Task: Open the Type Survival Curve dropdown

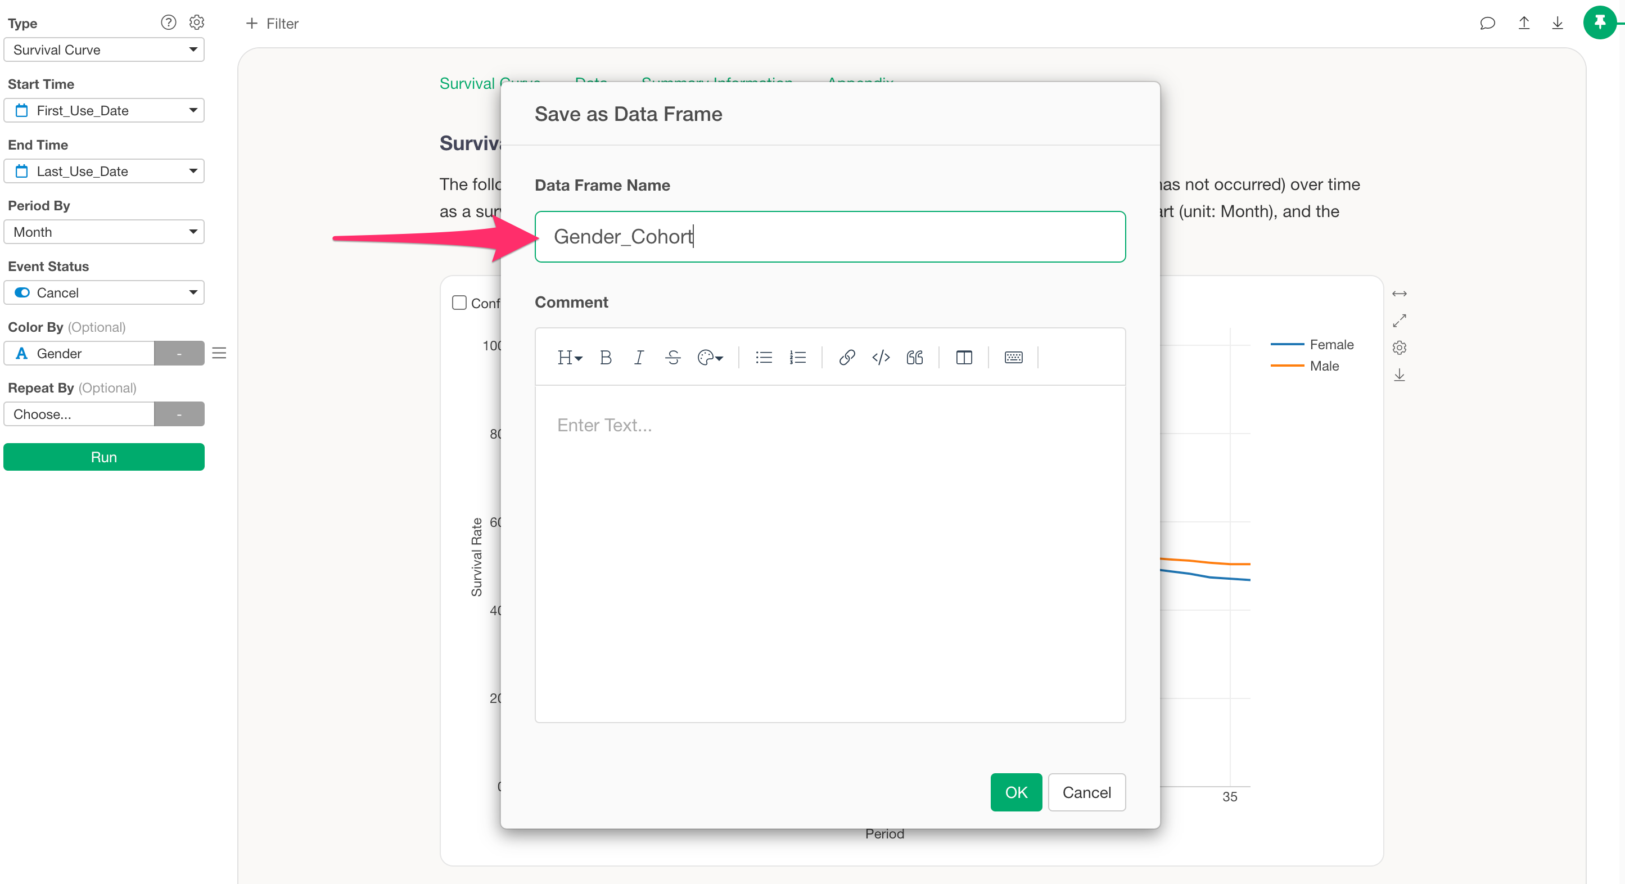Action: coord(103,50)
